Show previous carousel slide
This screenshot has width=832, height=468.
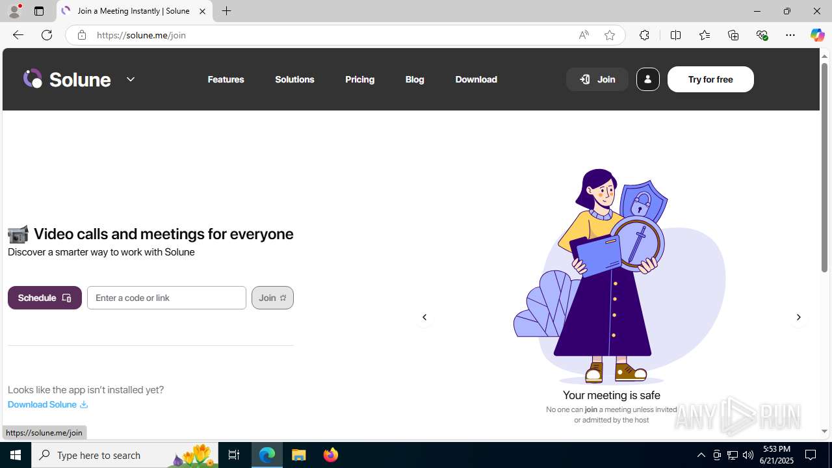coord(424,317)
